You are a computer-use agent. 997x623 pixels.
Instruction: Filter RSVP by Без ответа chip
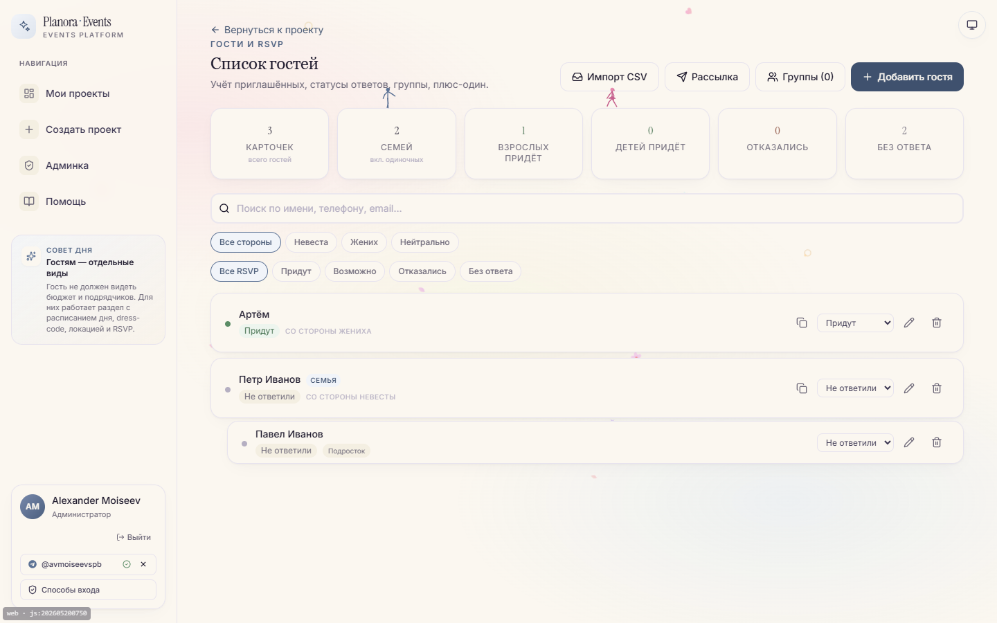point(490,271)
